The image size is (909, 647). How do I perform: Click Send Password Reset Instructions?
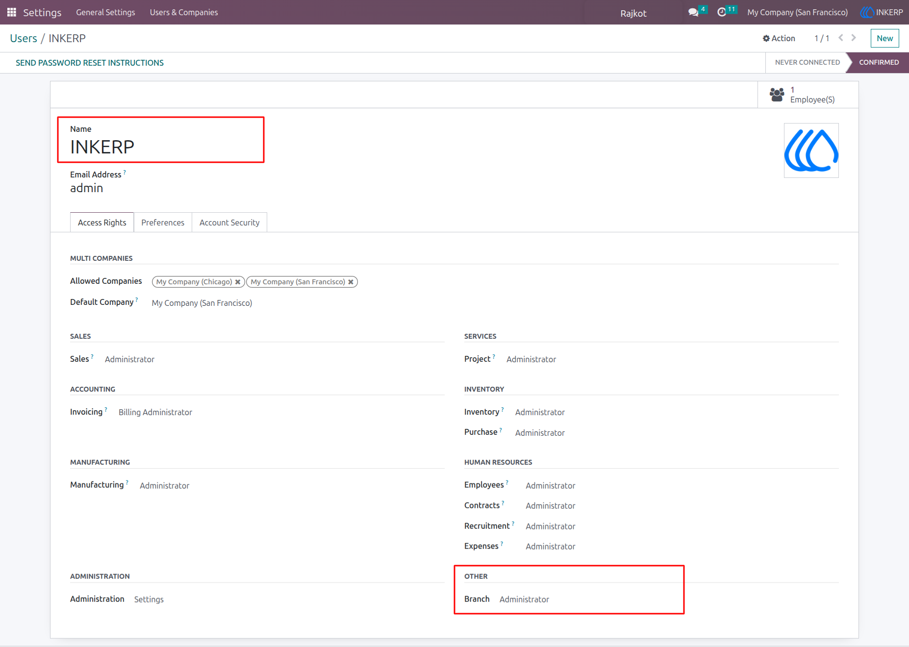click(90, 63)
